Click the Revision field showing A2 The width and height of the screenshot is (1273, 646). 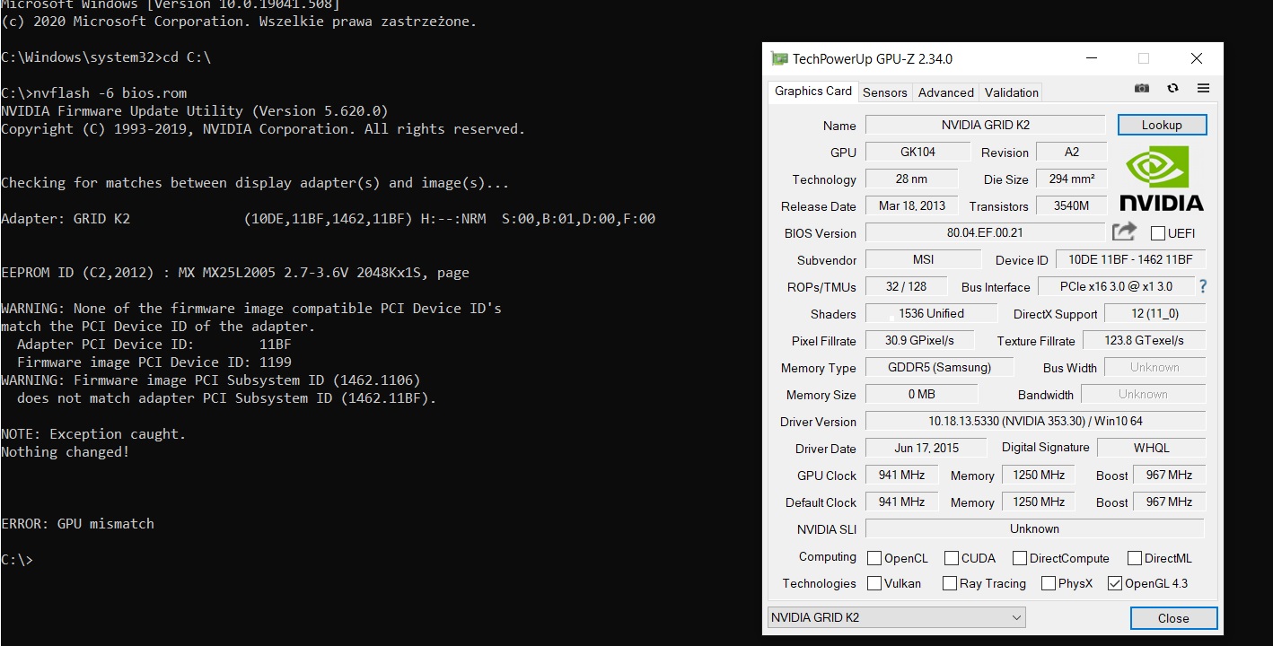coord(1072,152)
